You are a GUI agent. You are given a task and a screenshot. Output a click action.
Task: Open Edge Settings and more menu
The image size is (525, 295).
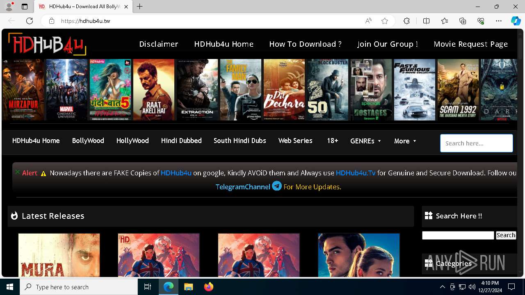499,21
